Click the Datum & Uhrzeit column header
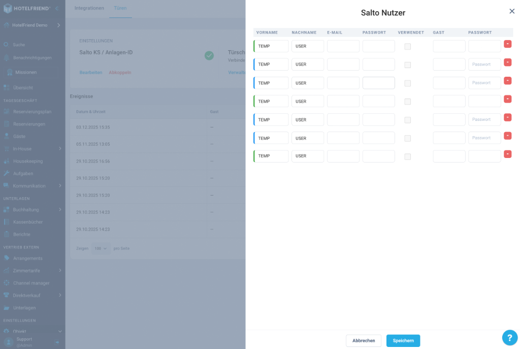 [x=91, y=112]
